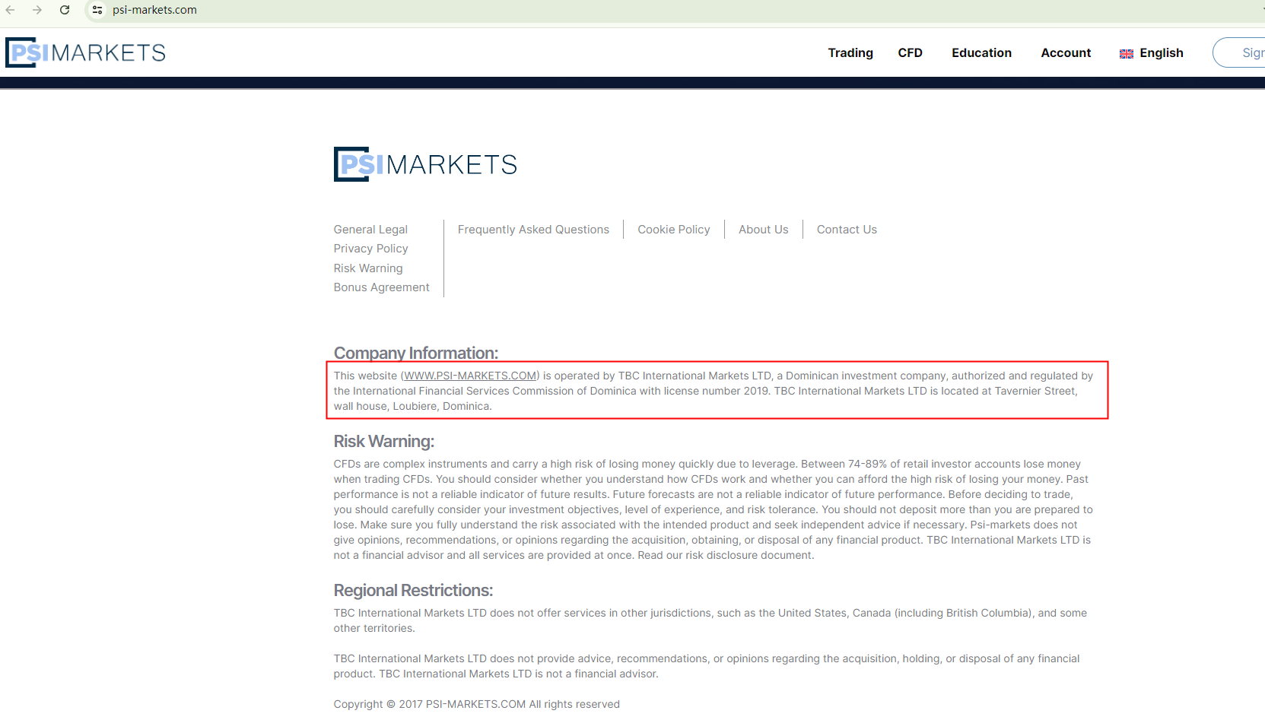
Task: Click the Regional Restrictions heading
Action: coord(413,590)
